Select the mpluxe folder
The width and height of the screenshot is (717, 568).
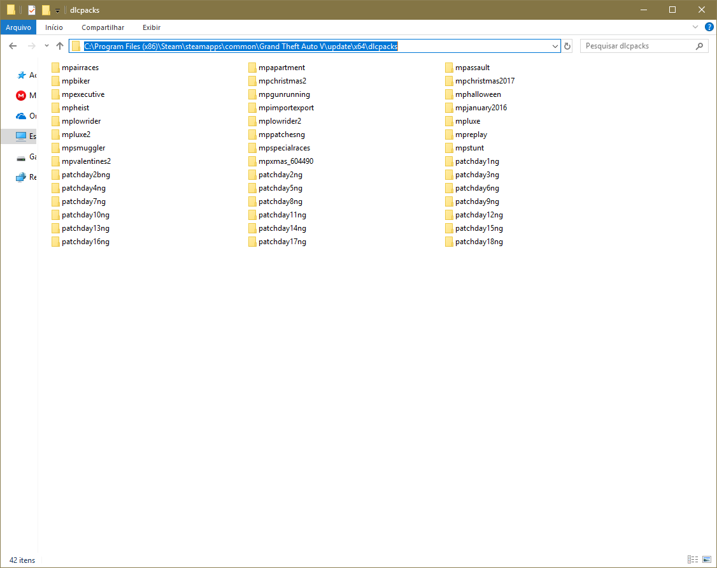463,121
